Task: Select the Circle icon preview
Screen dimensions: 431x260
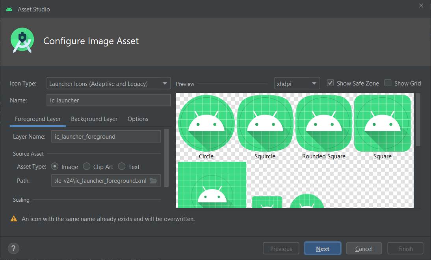Action: pos(206,123)
